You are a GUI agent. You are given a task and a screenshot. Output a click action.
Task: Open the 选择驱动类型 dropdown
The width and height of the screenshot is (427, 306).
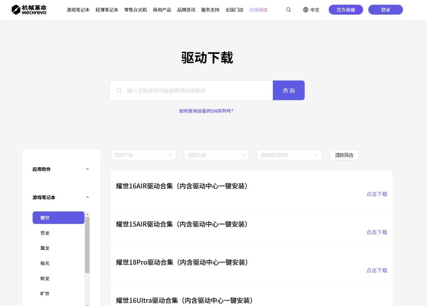[289, 155]
